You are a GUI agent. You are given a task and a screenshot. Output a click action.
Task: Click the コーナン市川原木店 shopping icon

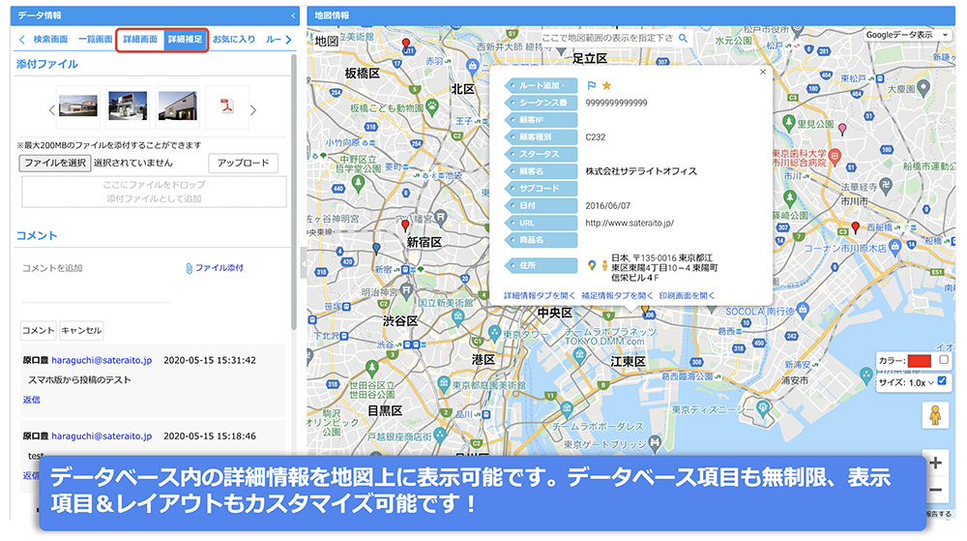(895, 246)
